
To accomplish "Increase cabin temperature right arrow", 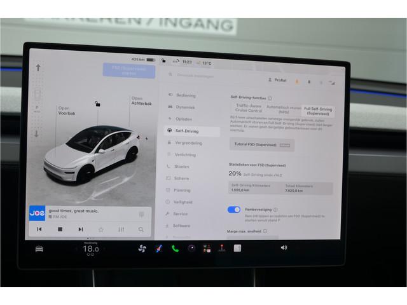I will (104, 249).
